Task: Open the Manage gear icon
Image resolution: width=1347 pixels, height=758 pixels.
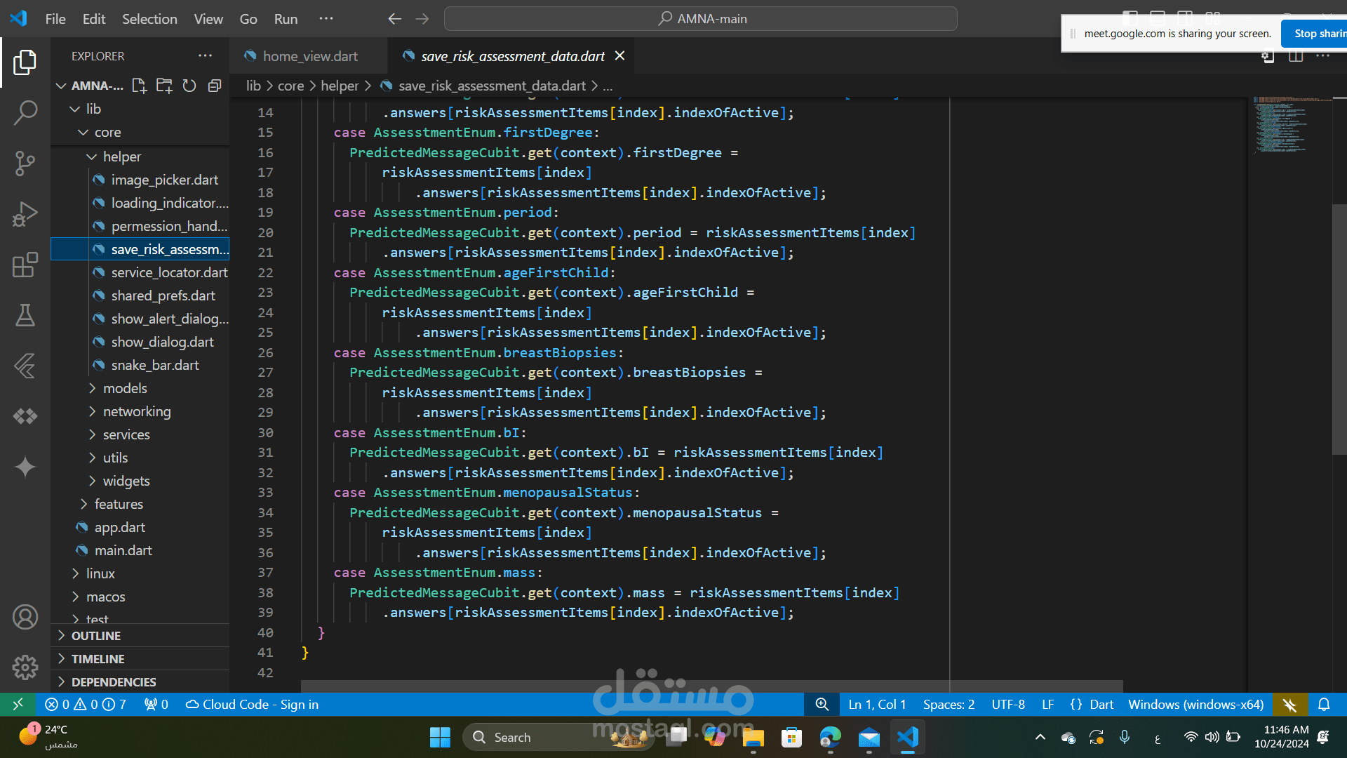Action: [25, 667]
